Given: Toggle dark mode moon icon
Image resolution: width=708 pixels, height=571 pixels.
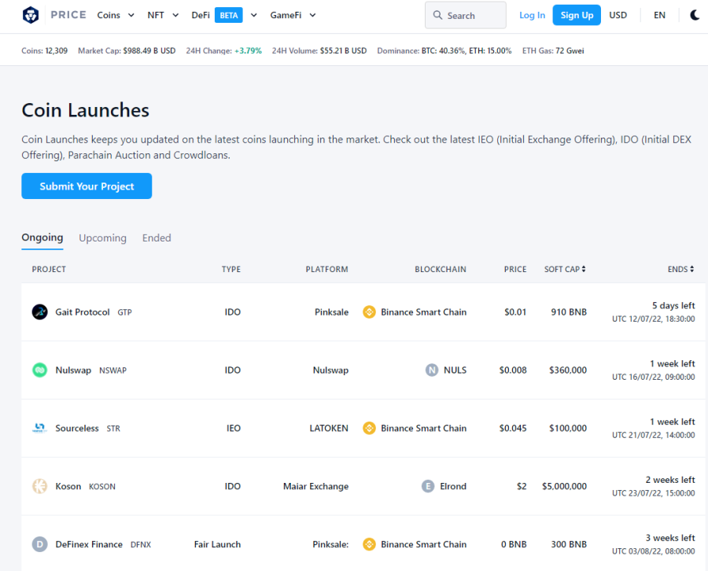Looking at the screenshot, I should click(695, 16).
